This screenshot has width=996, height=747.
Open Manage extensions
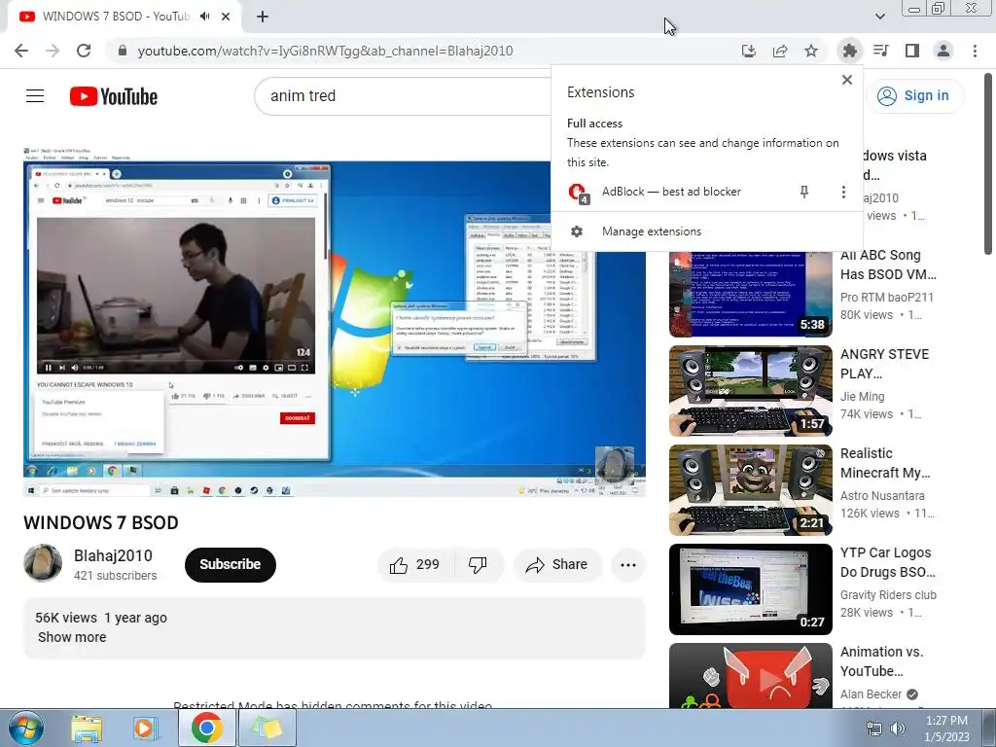[x=706, y=231]
